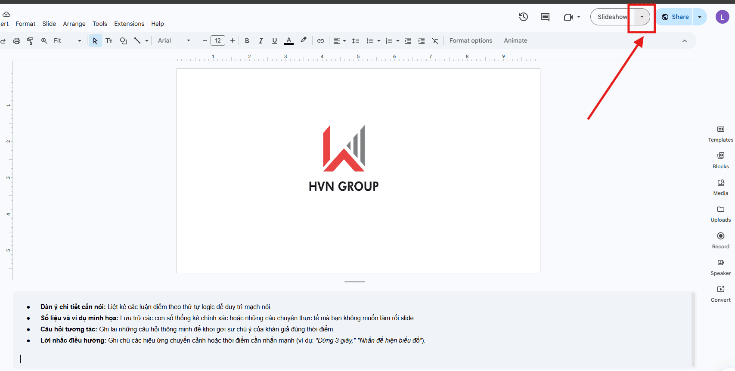Click the line spacing icon
Screen dimensions: 735x371
(x=355, y=40)
